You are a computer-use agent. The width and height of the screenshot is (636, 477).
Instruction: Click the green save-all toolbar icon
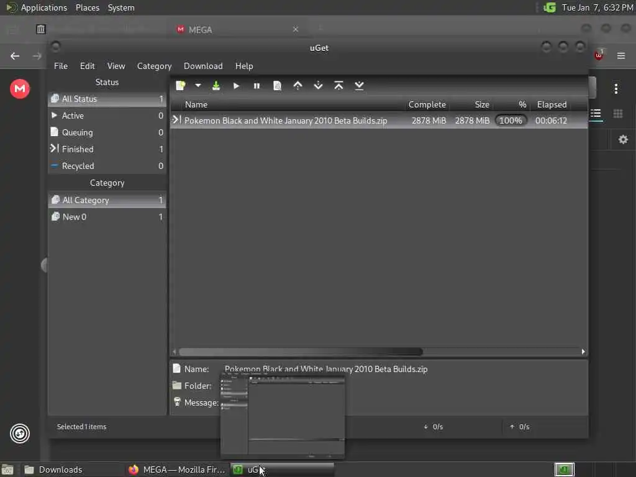216,86
